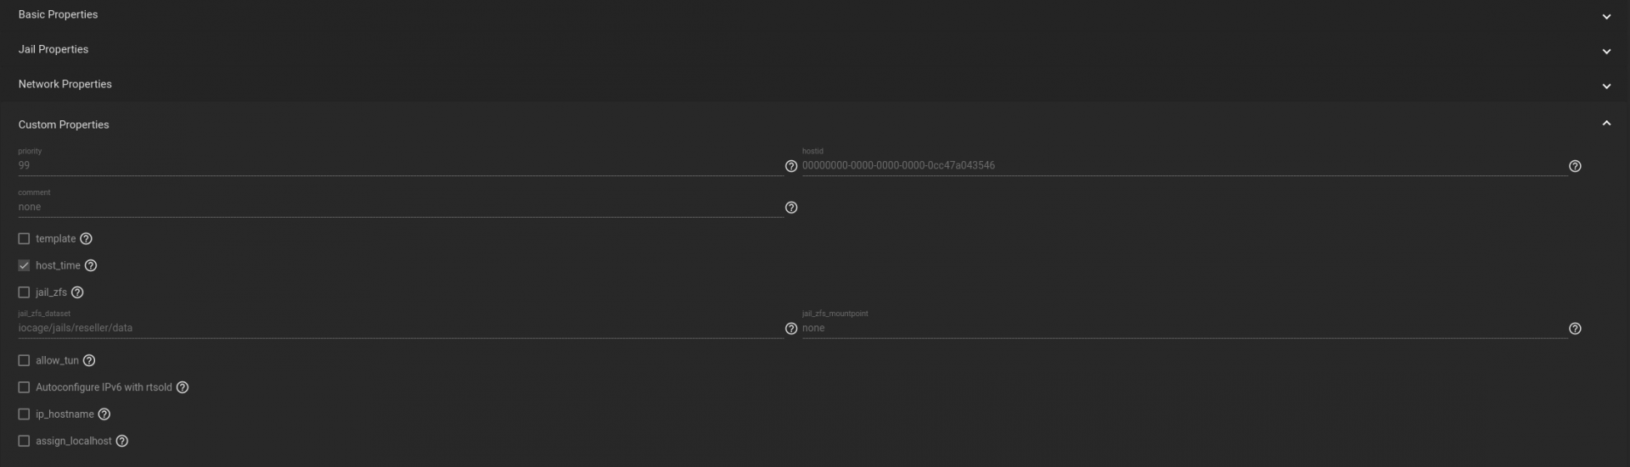1630x467 pixels.
Task: Open help icon for priority field
Action: click(x=791, y=166)
